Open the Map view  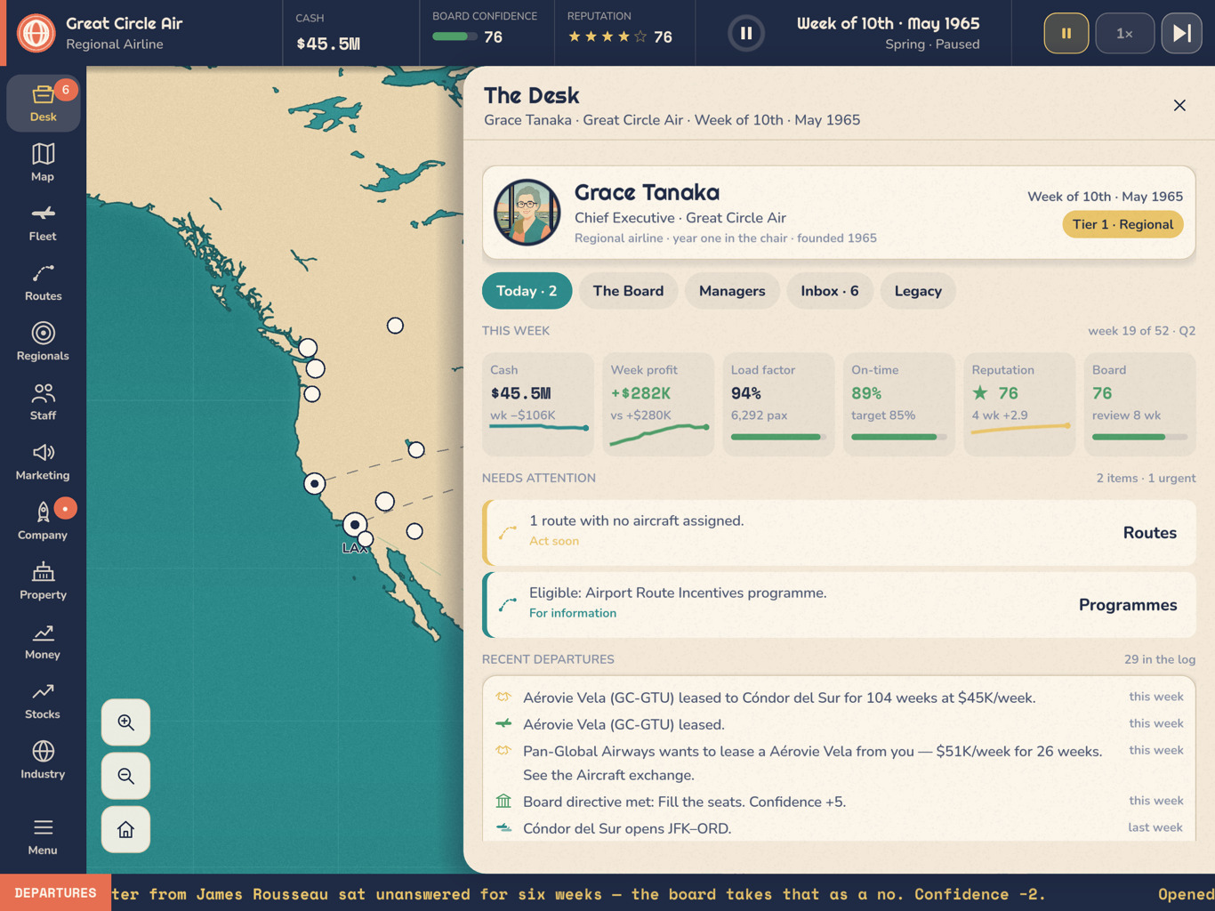(x=43, y=163)
